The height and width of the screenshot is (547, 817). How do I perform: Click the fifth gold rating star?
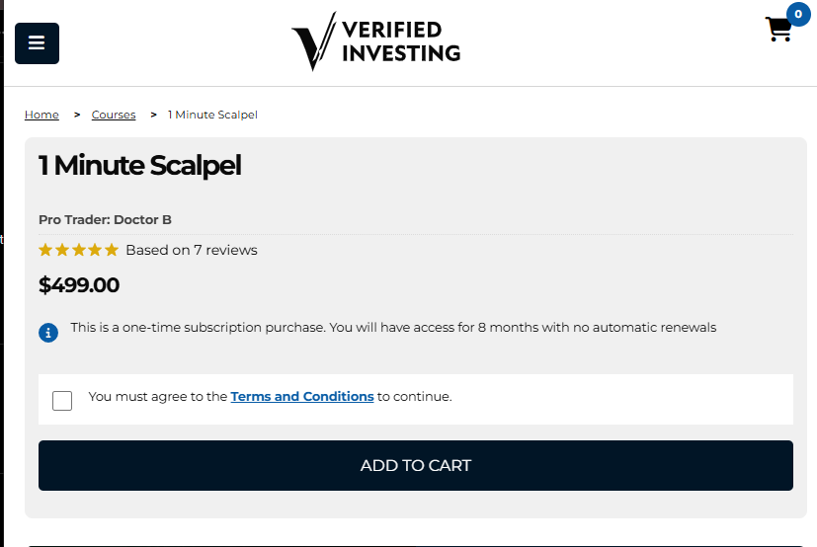click(112, 250)
